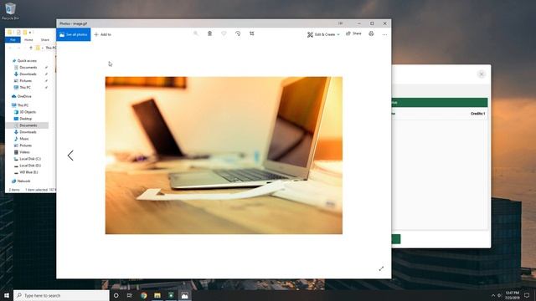This screenshot has width=536, height=301.
Task: Open the Recycle Bin desktop icon
Action: coord(10,11)
